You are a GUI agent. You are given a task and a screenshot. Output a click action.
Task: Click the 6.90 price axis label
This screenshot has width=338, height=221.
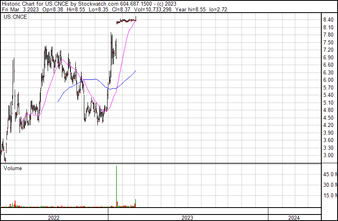328,57
